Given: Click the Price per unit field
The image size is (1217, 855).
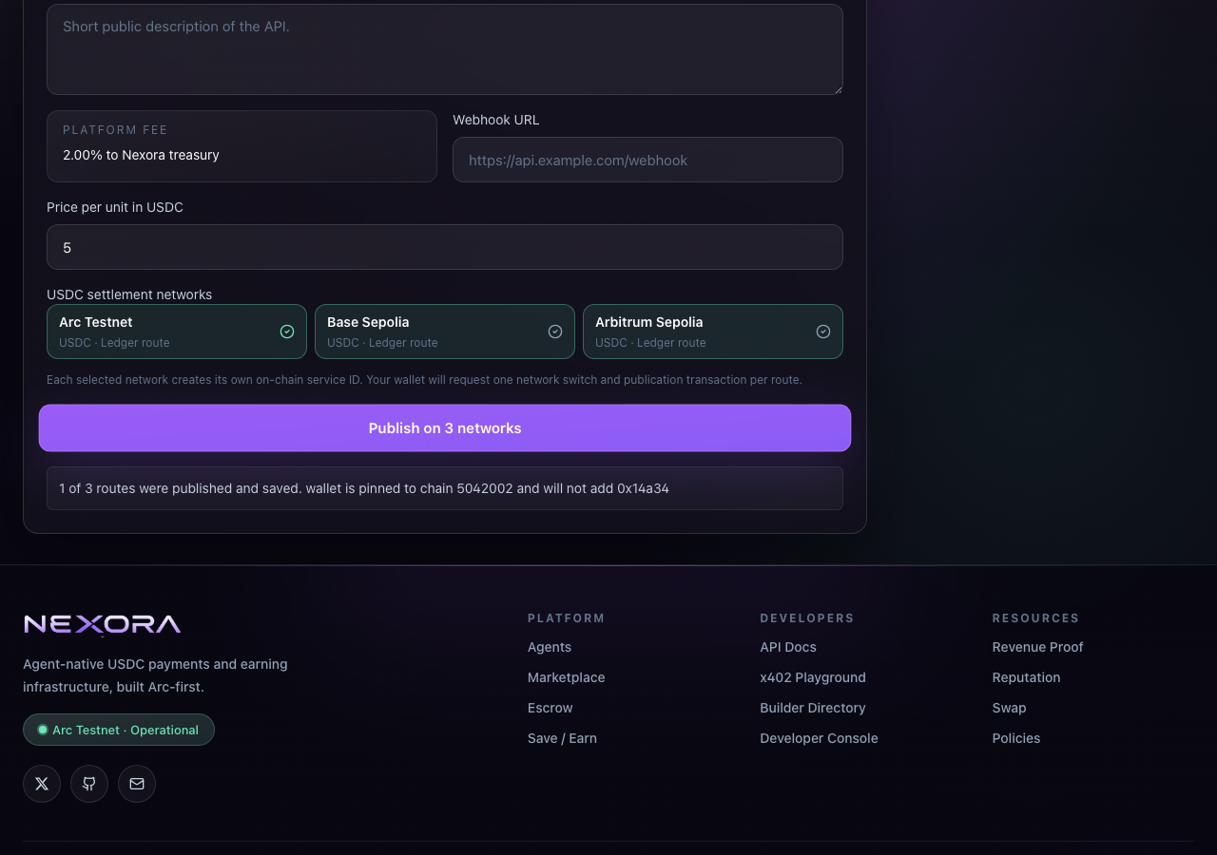Looking at the screenshot, I should pyautogui.click(x=445, y=247).
